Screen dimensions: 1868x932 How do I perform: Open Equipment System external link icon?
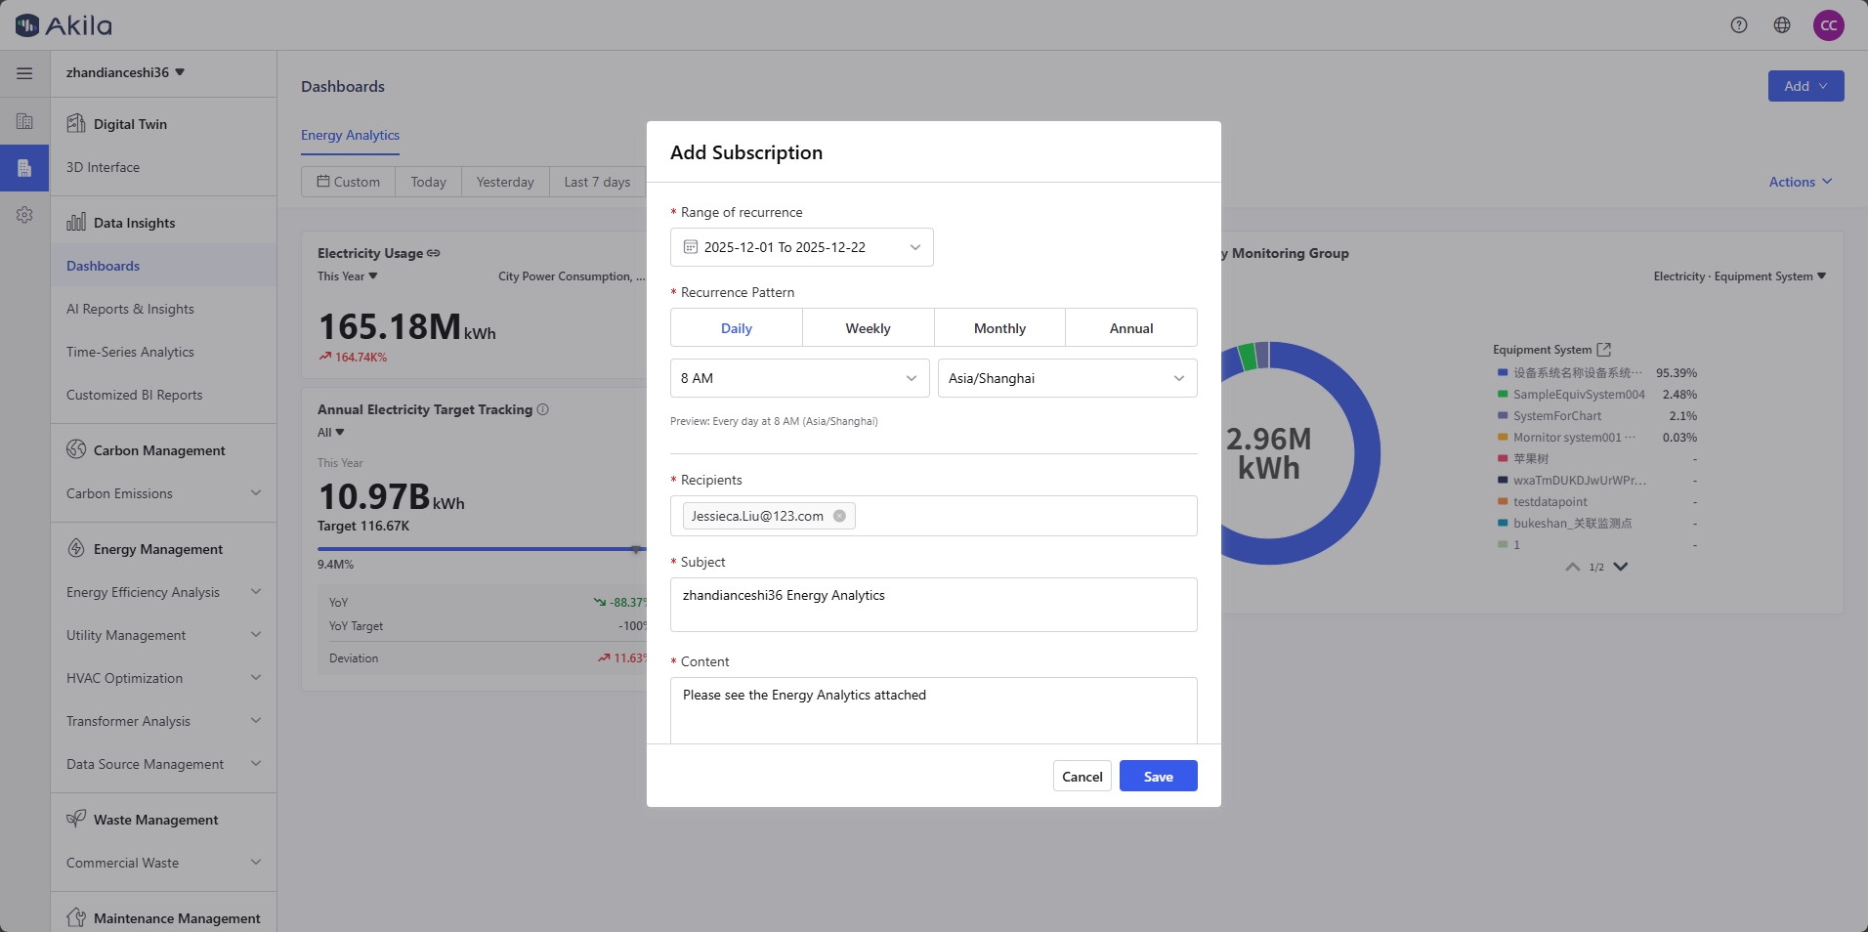tap(1603, 350)
